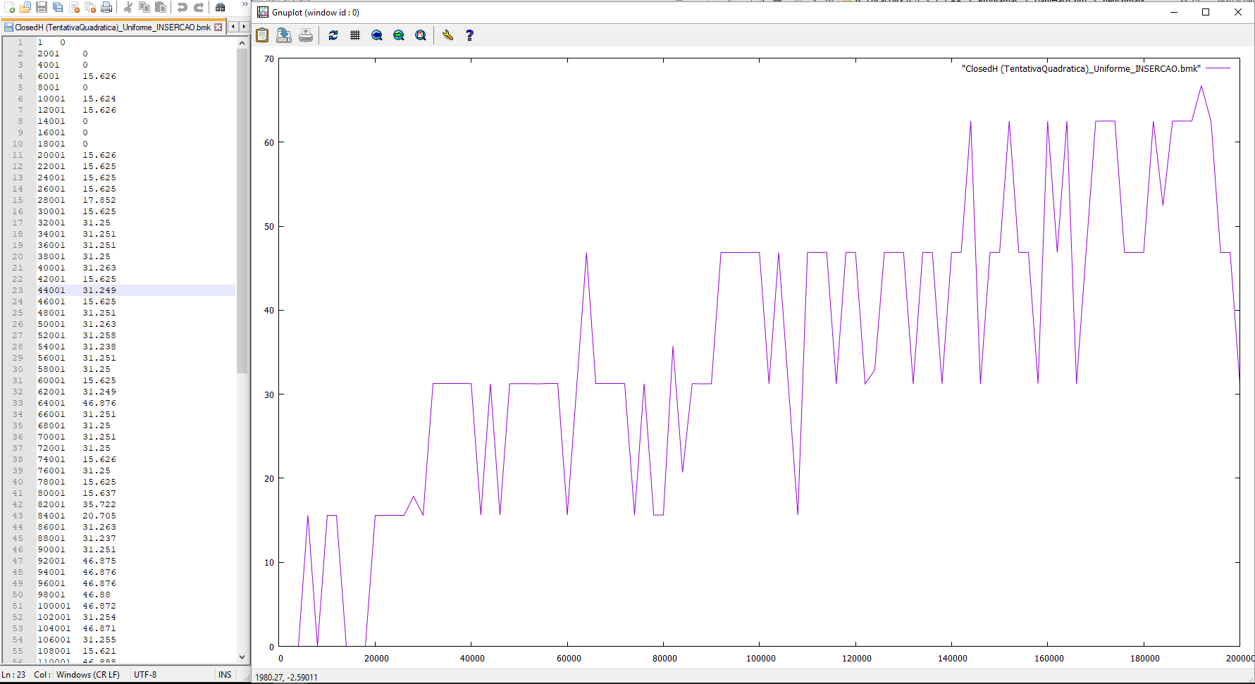Maximize the Gnuplot window
Image resolution: width=1255 pixels, height=684 pixels.
coord(1206,12)
